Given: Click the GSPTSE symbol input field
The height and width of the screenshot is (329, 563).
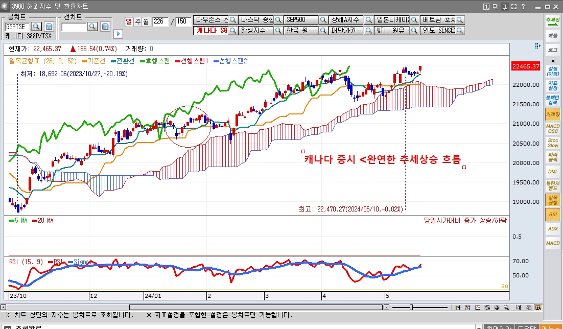Looking at the screenshot, I should point(17,27).
